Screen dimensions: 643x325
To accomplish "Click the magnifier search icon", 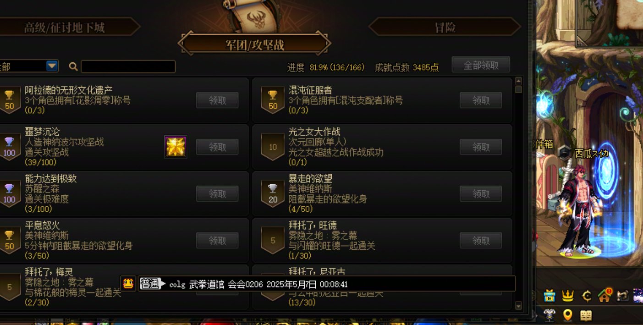I will [73, 66].
